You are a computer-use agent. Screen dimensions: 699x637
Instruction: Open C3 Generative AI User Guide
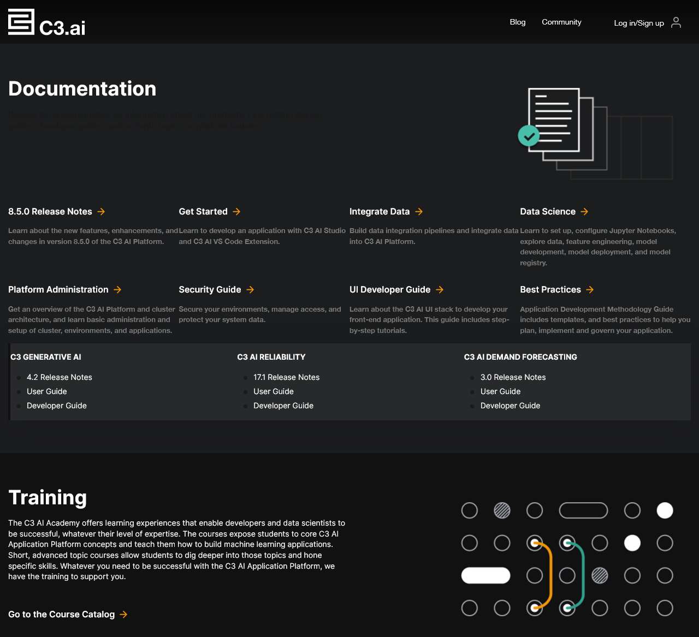(47, 391)
